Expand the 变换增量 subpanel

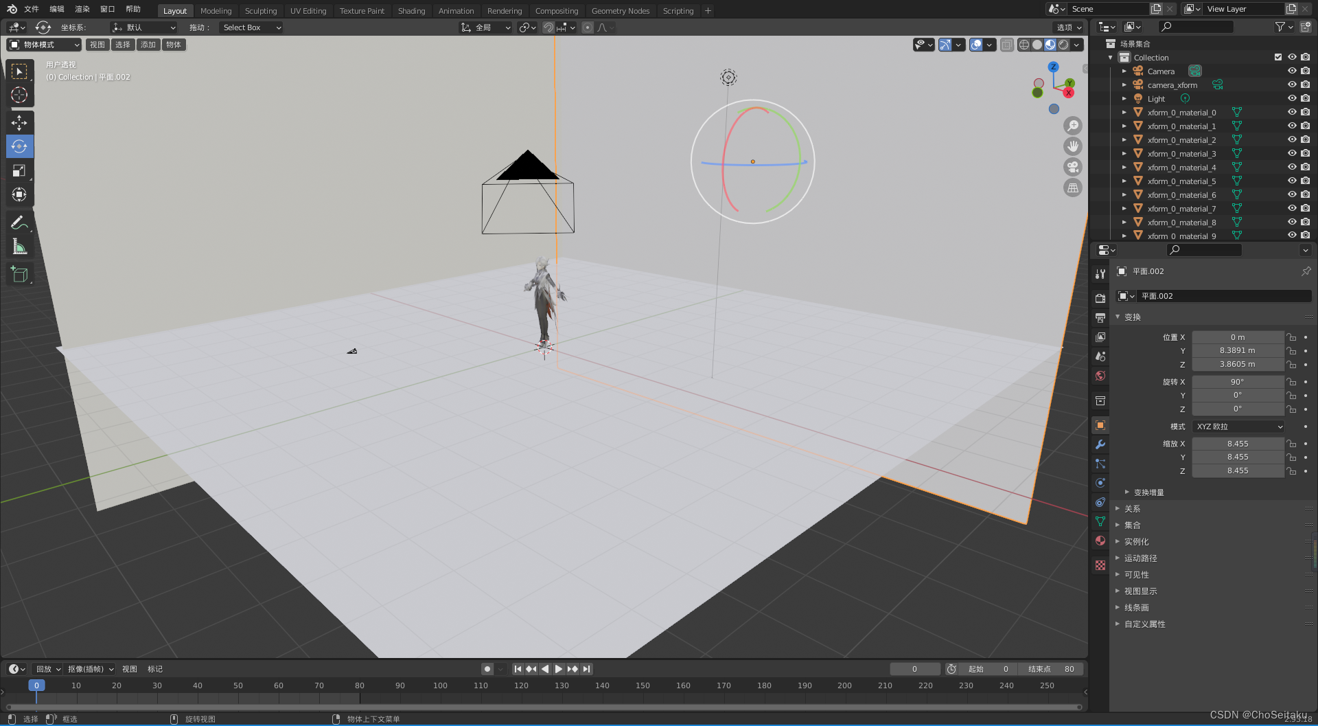tap(1148, 492)
